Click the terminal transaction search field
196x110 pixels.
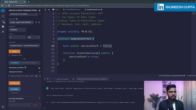click(92, 79)
